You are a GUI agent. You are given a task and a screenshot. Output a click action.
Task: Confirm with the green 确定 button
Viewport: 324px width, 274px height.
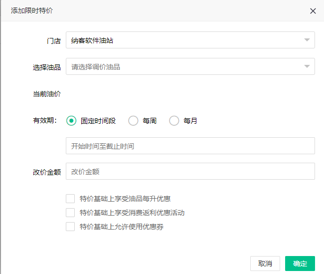pos(300,264)
